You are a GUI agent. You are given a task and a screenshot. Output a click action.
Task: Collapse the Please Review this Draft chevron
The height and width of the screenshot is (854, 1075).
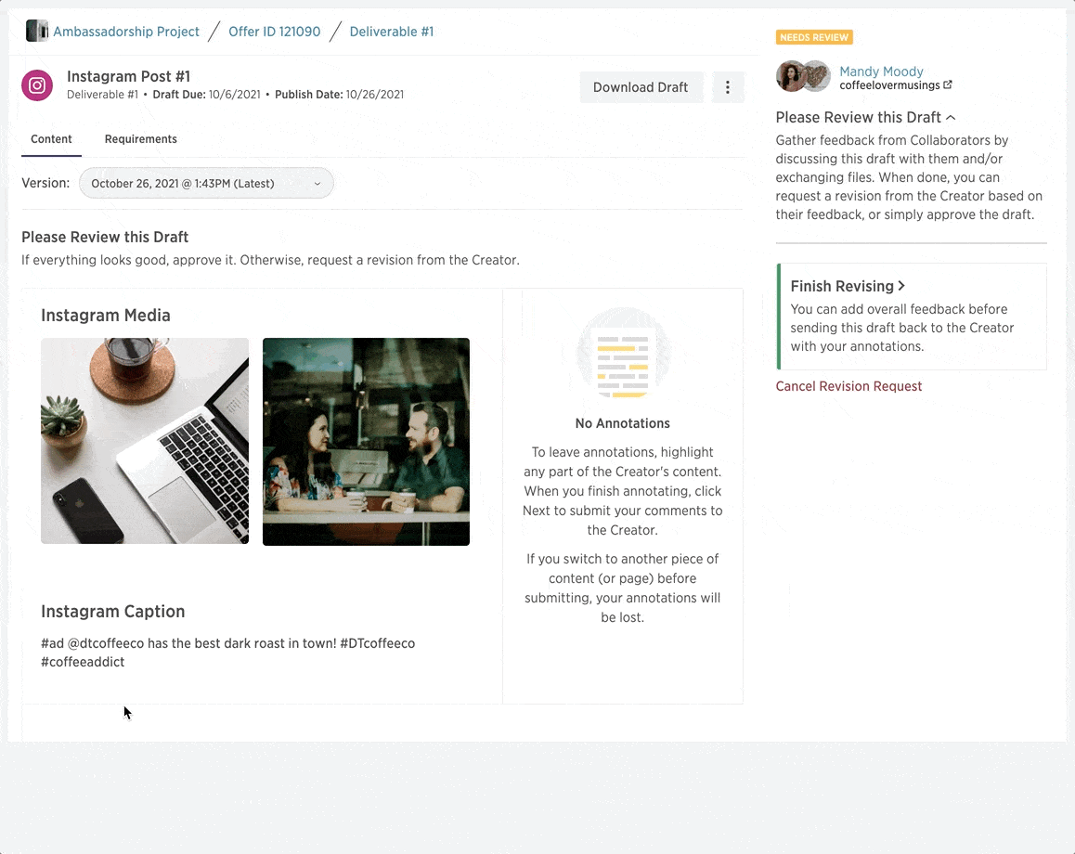coord(951,118)
